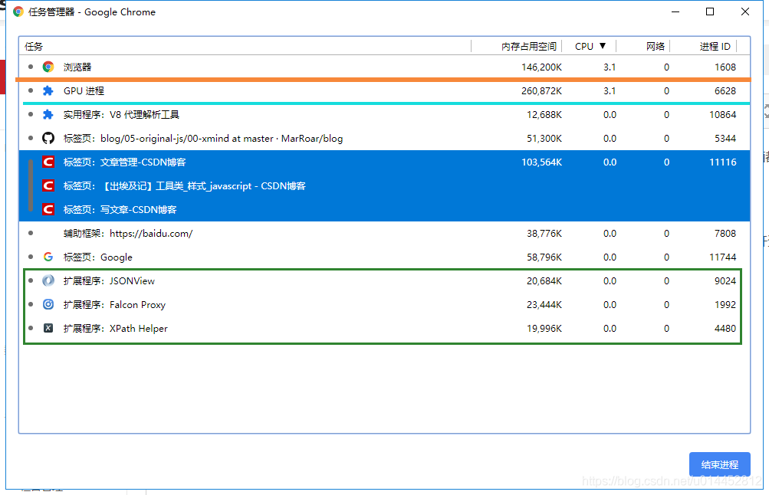Click process ID 11744
Image resolution: width=769 pixels, height=495 pixels.
click(723, 257)
